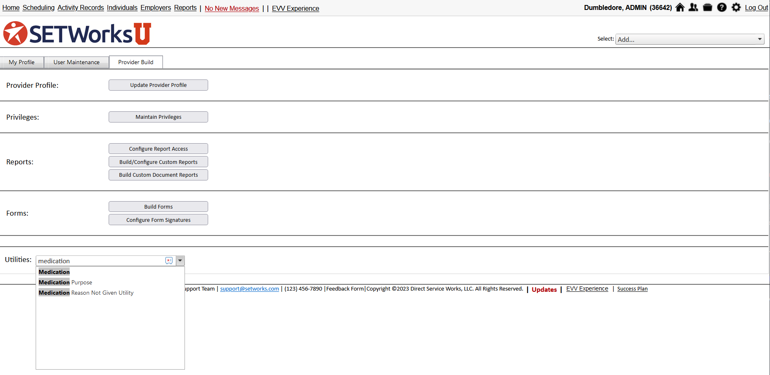Open the users group icon
This screenshot has width=770, height=375.
tap(693, 7)
